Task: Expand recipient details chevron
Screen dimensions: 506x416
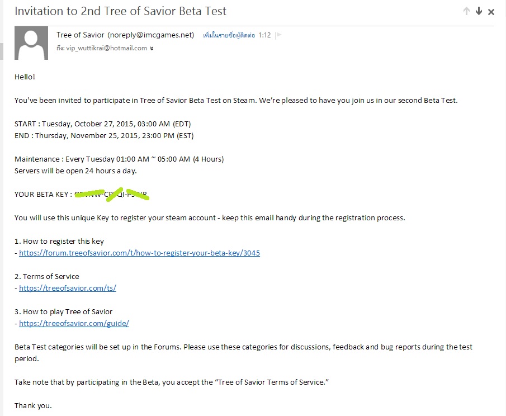Action: (152, 49)
